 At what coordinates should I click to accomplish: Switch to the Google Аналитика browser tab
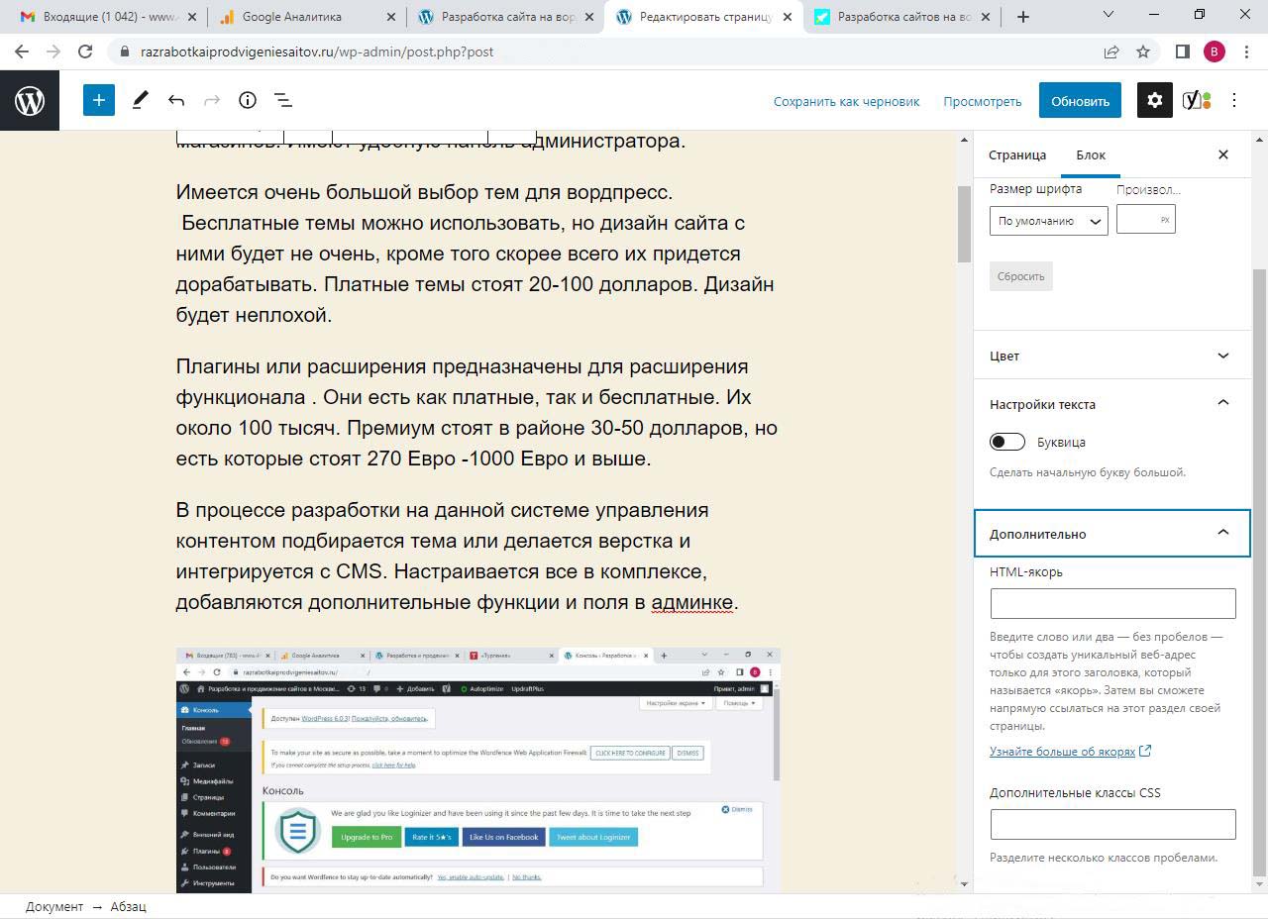coord(305,17)
